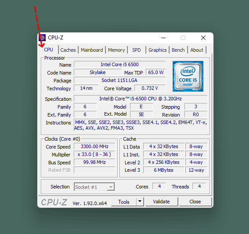Screen dimensions: 249x234
Task: Click the Intel Core i5 inside logo
Action: point(188,76)
